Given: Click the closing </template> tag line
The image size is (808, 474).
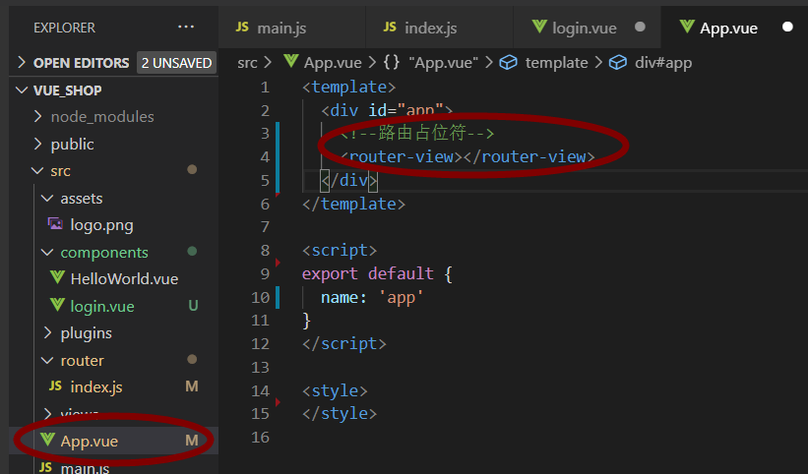Looking at the screenshot, I should (x=353, y=205).
